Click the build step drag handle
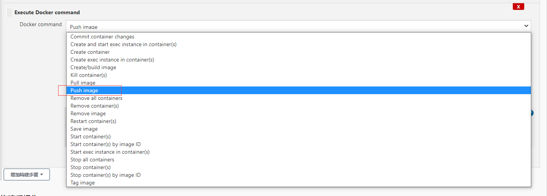Image resolution: width=547 pixels, height=196 pixels. (x=9, y=12)
